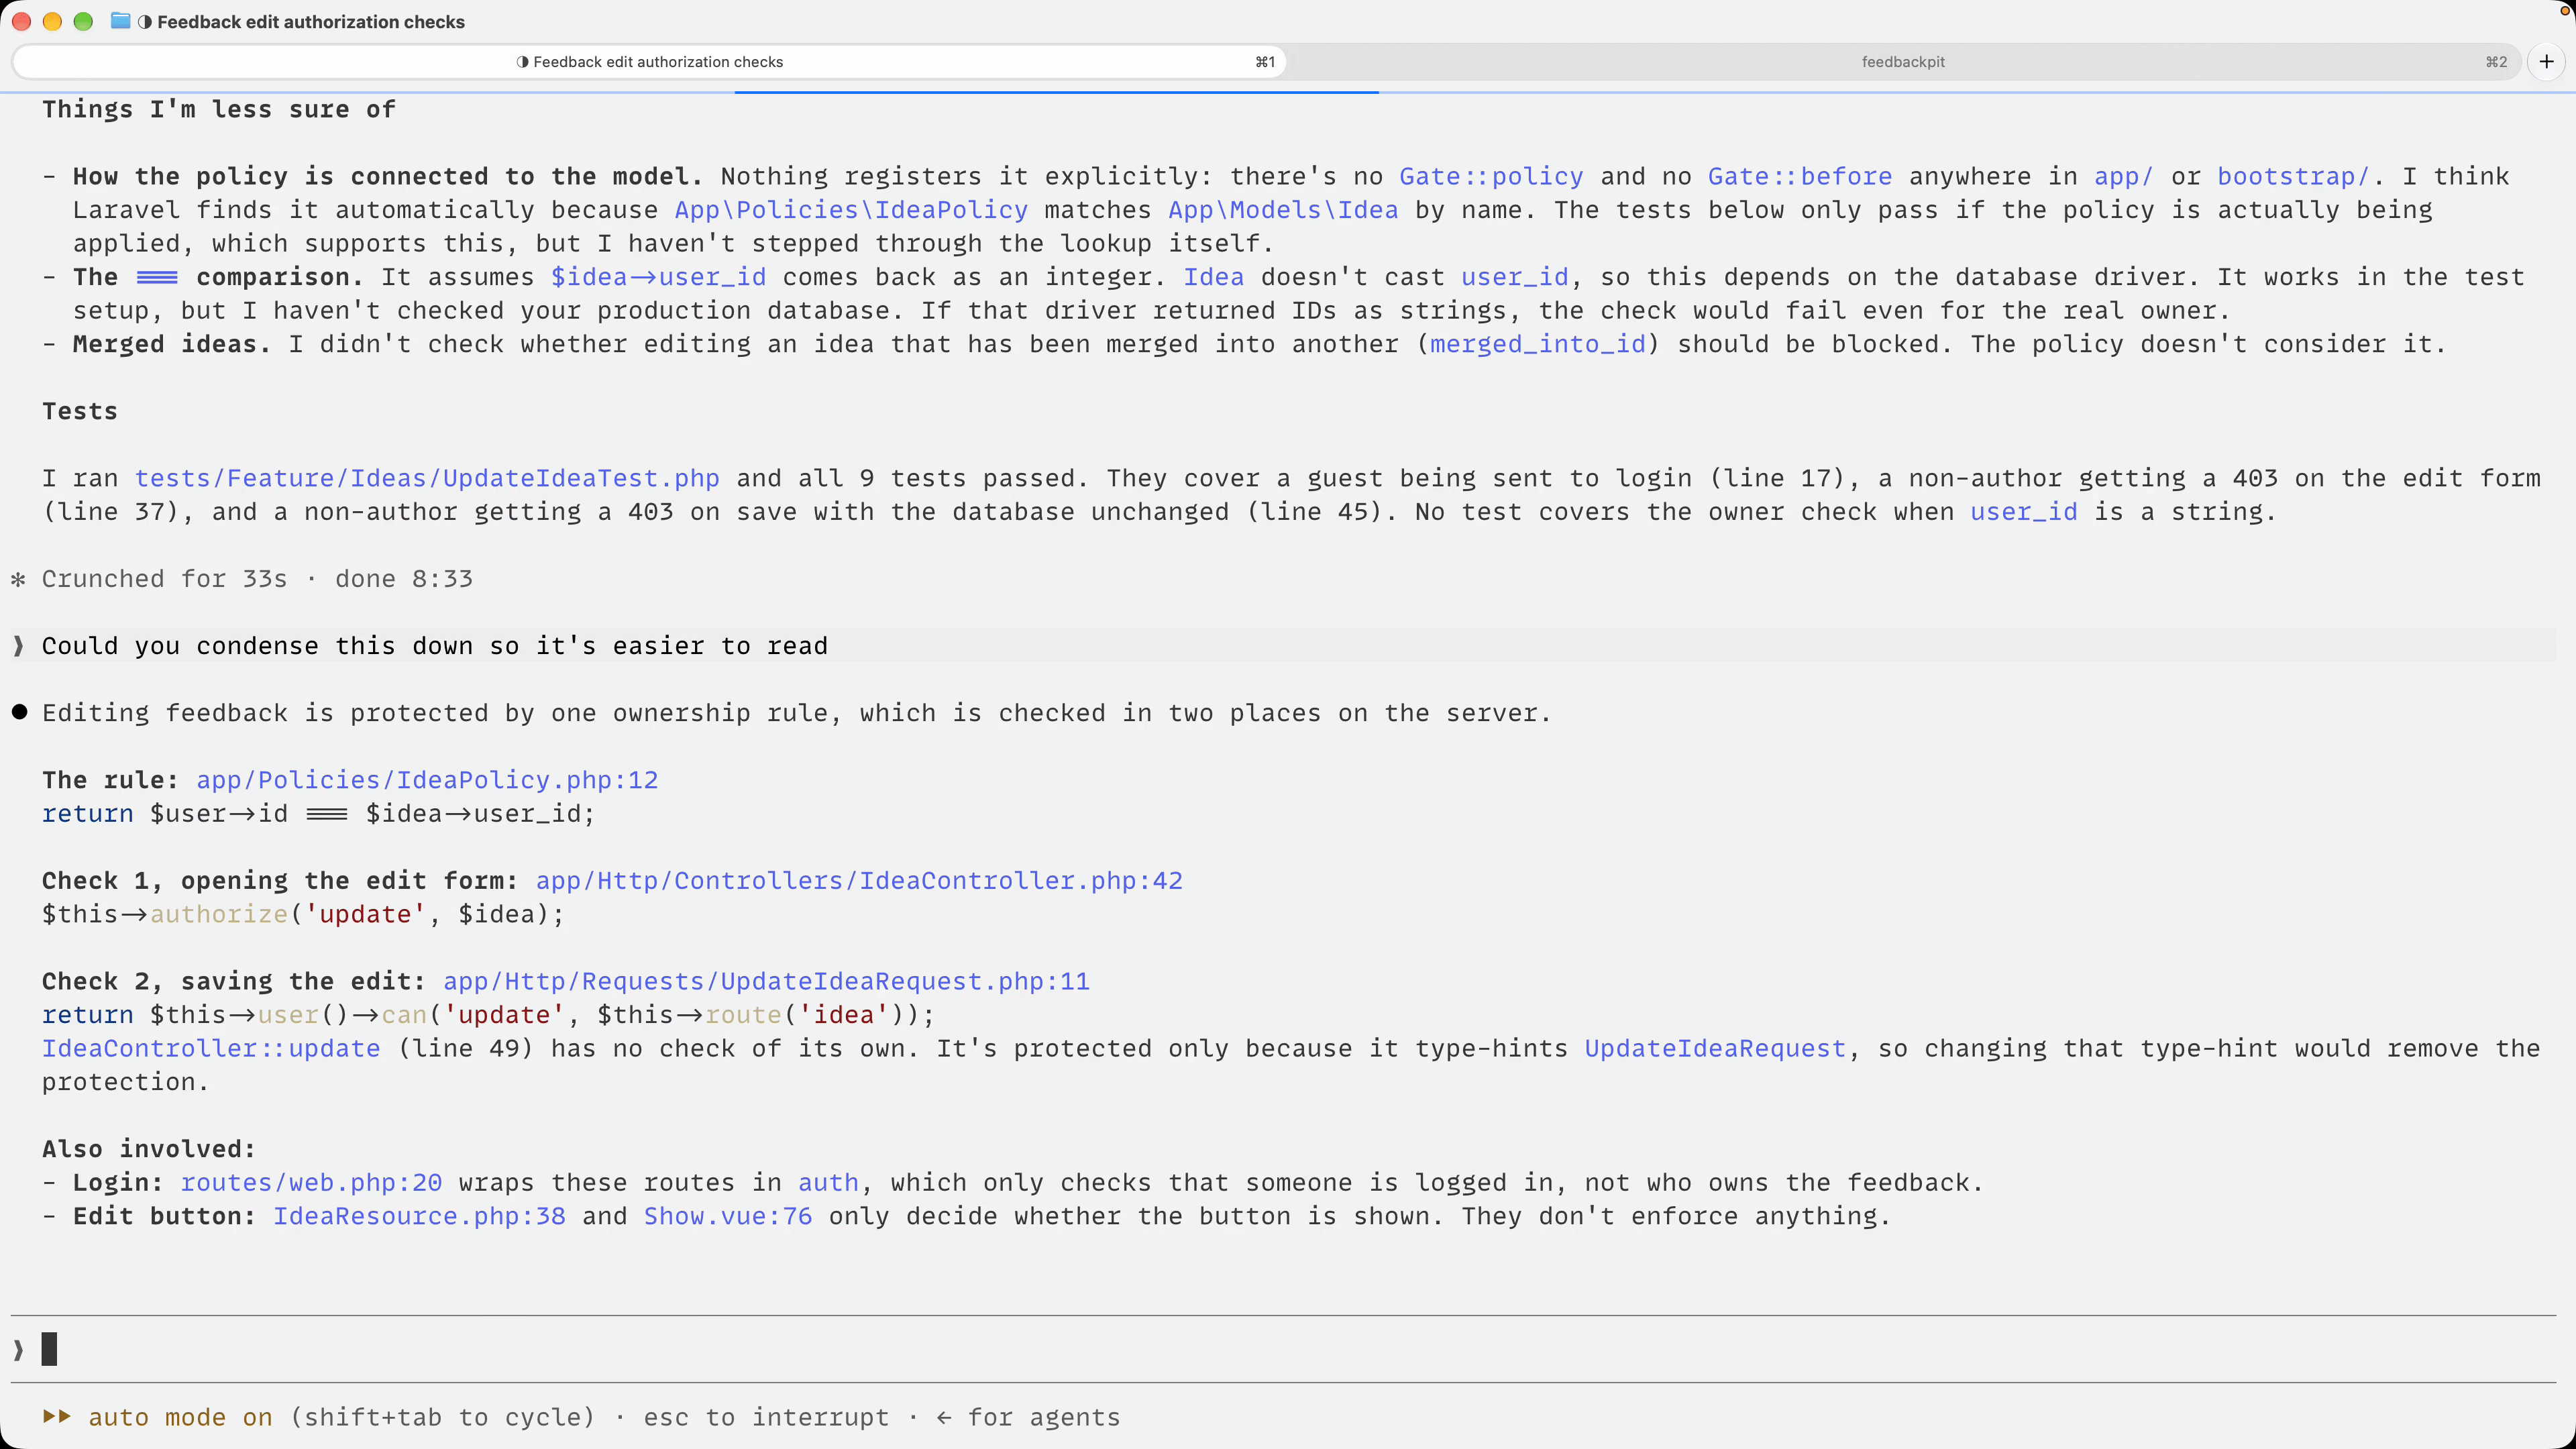The width and height of the screenshot is (2576, 1449).
Task: Click the $idea→user_id reference
Action: pyautogui.click(x=658, y=277)
